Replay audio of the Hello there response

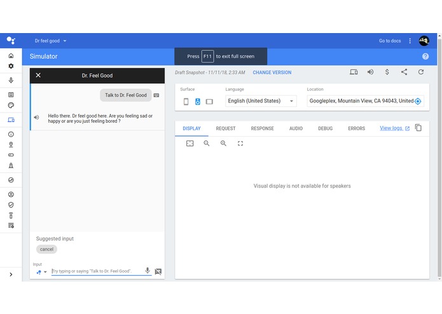pos(36,117)
